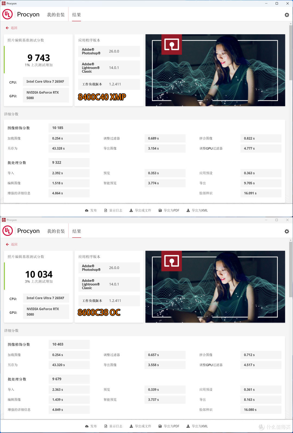Click 导出成文件 download icon in top window

pos(131,210)
